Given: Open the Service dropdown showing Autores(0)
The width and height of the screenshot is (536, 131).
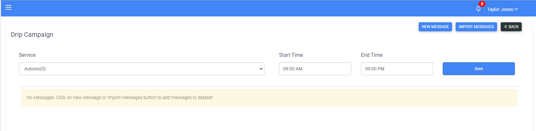Looking at the screenshot, I should coord(142,69).
